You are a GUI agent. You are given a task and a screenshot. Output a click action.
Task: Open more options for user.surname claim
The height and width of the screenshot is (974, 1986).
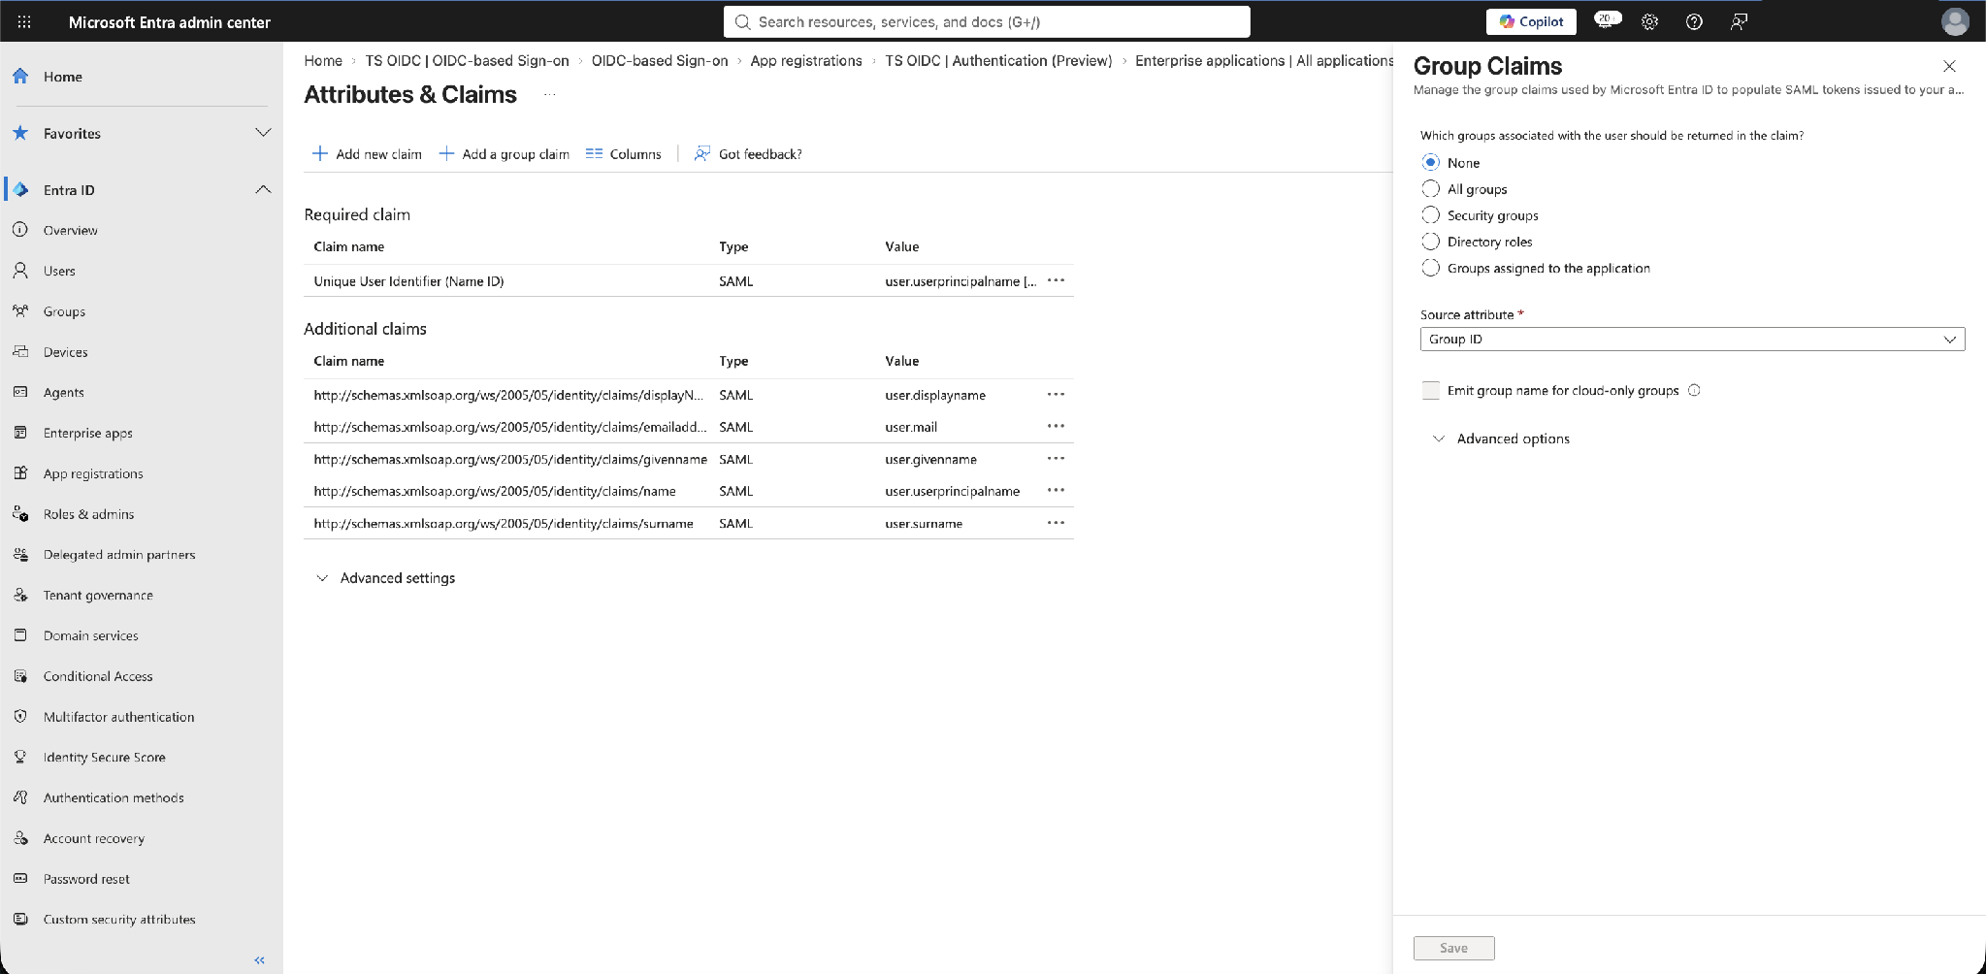coord(1056,523)
